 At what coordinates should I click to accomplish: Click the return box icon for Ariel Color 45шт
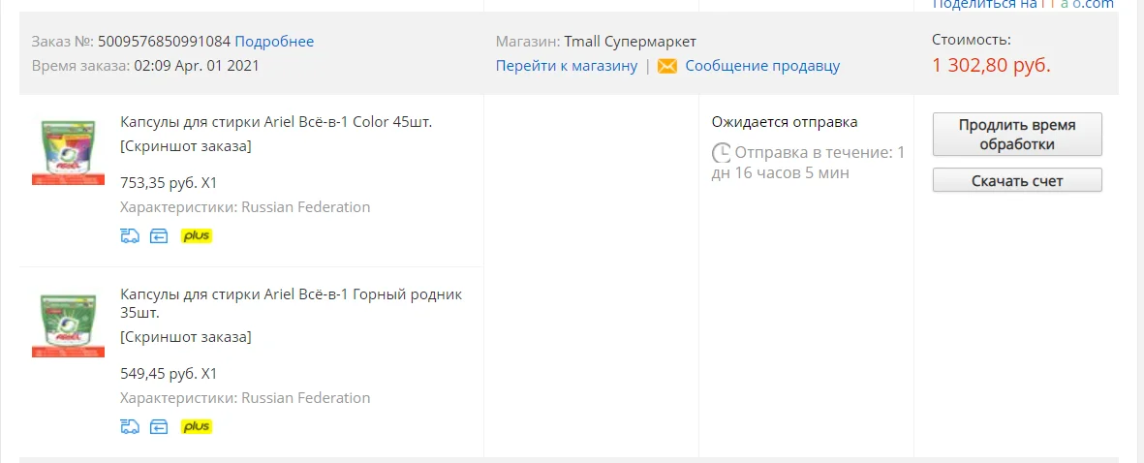click(x=159, y=235)
